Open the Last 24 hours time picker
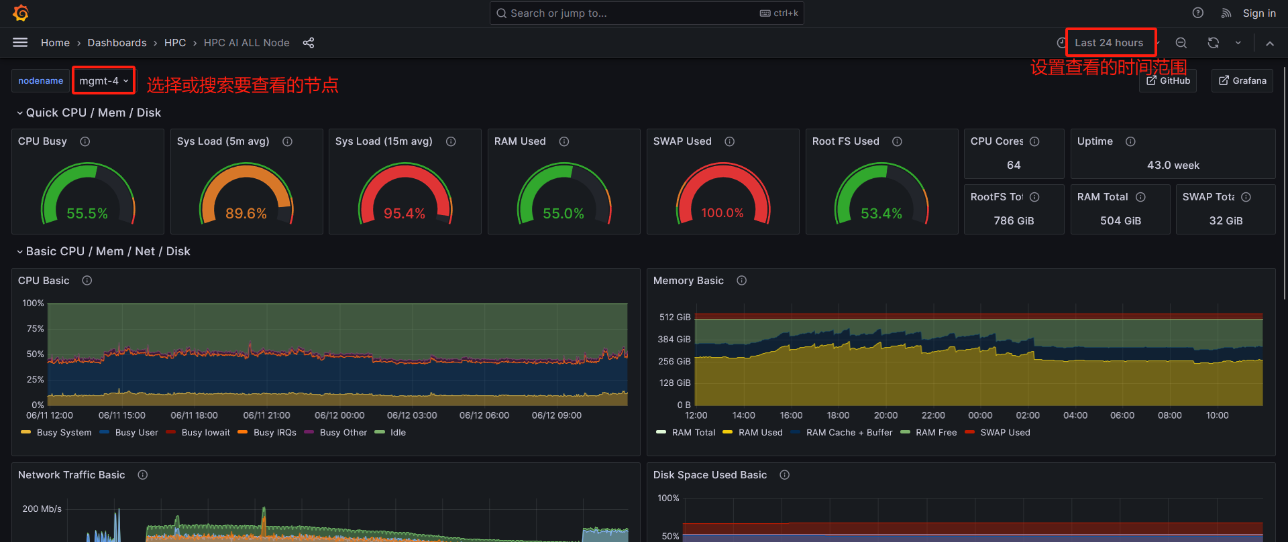The height and width of the screenshot is (542, 1288). point(1109,43)
